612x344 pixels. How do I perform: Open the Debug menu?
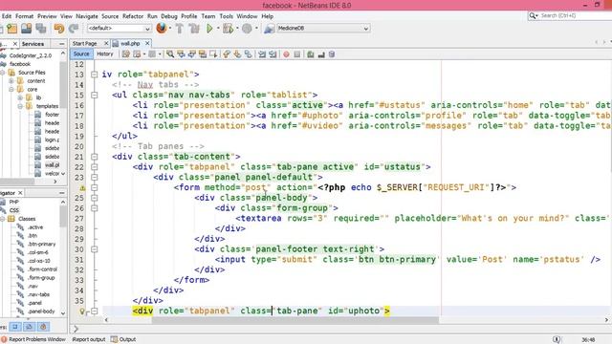click(x=169, y=16)
